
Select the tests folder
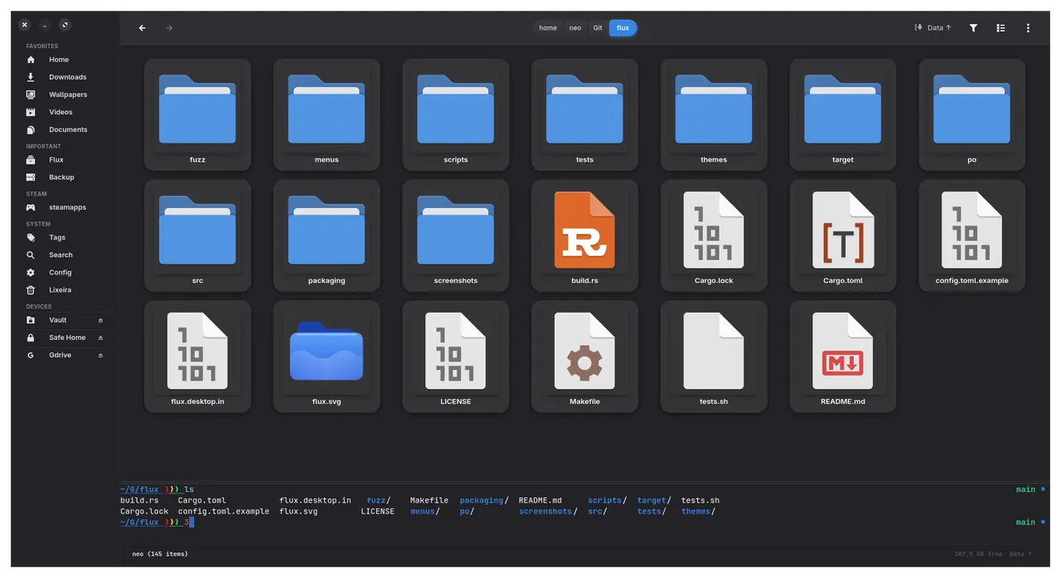pos(584,114)
